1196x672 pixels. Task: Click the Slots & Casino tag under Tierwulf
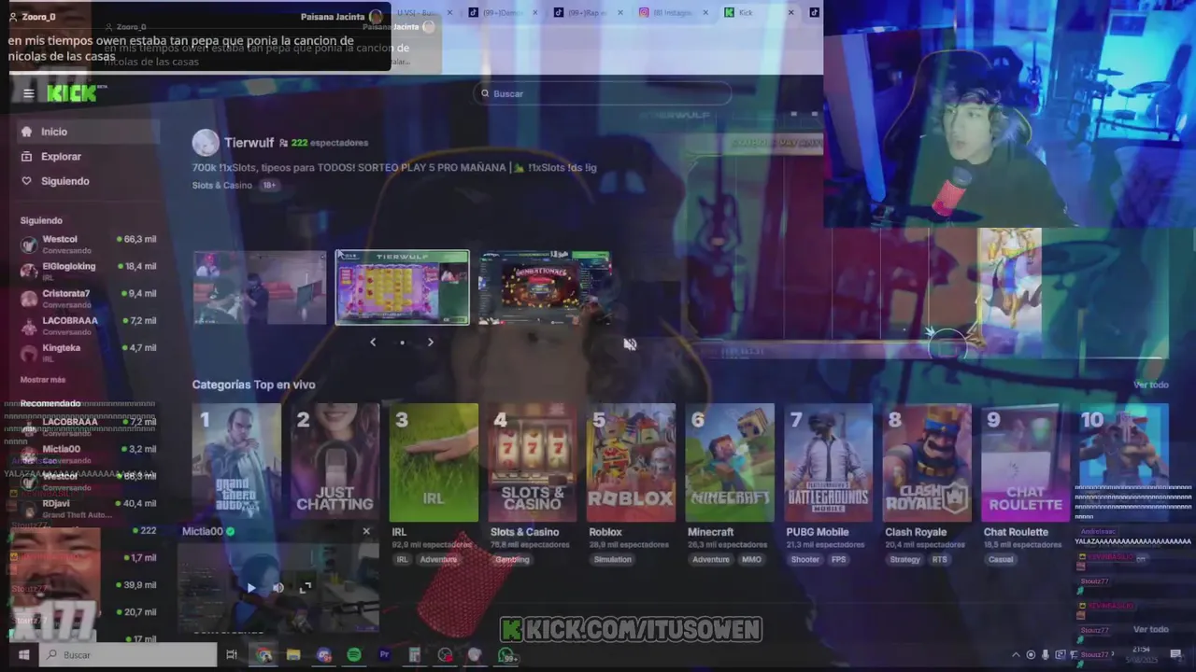[x=222, y=185]
